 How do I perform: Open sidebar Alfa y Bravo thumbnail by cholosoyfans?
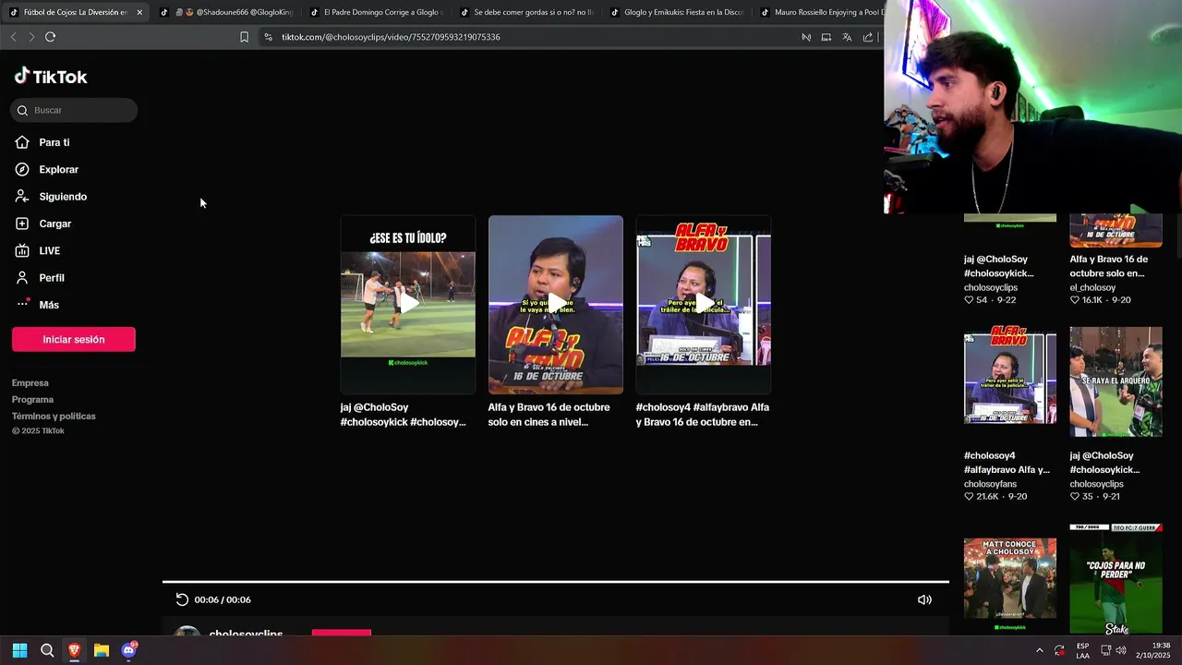(x=1010, y=375)
